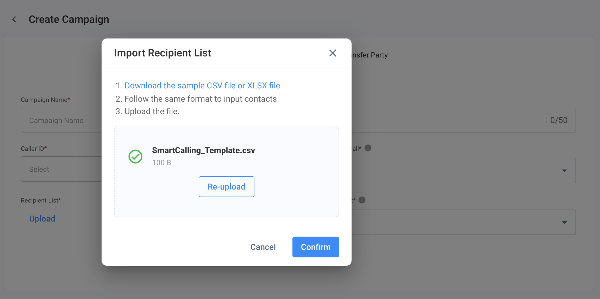Click the SmartCalling_Template.csv file name
Image resolution: width=600 pixels, height=299 pixels.
[203, 150]
